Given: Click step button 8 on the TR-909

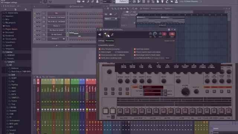Looking at the screenshot, I should point(171,111).
